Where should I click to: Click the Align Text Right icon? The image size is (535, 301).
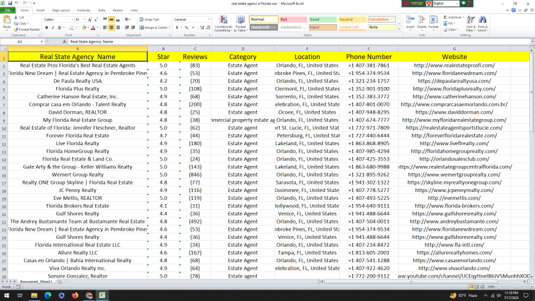point(118,27)
